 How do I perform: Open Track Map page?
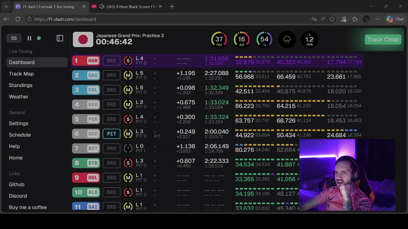tap(21, 74)
